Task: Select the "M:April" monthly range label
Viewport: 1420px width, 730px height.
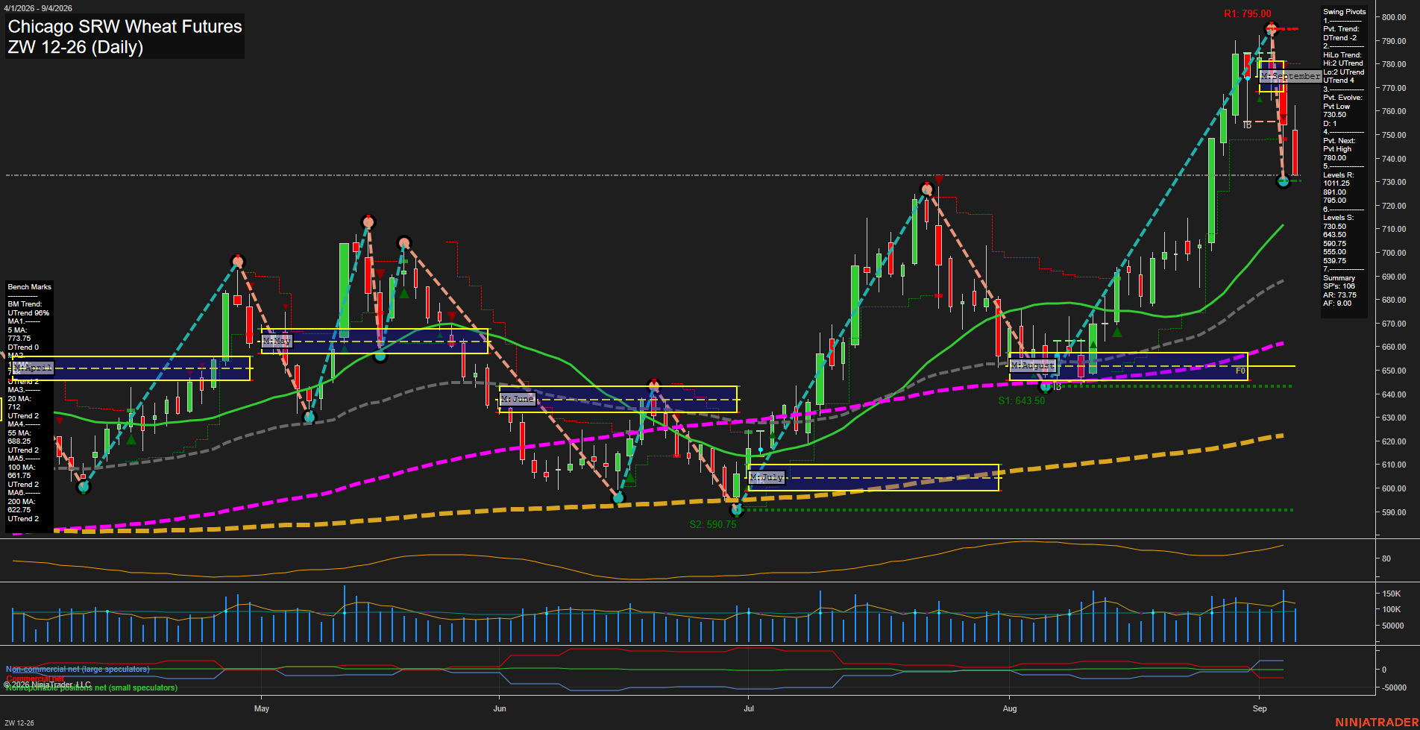Action: 31,368
